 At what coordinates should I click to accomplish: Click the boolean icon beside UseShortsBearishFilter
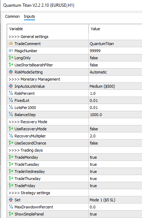click(x=11, y=65)
